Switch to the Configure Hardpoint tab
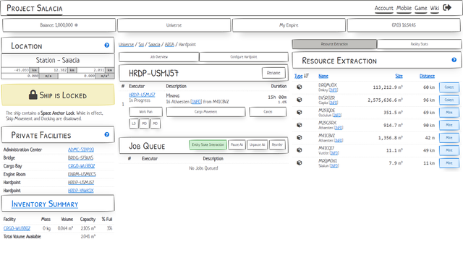Image resolution: width=463 pixels, height=260 pixels. (x=244, y=57)
